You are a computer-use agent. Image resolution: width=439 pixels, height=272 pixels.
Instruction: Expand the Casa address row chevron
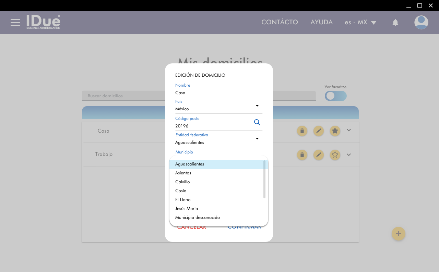click(349, 130)
